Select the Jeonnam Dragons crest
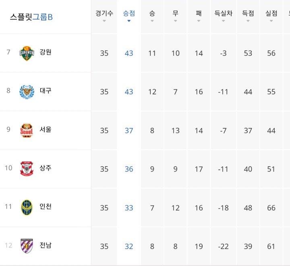The height and width of the screenshot is (266, 290). coord(27,246)
